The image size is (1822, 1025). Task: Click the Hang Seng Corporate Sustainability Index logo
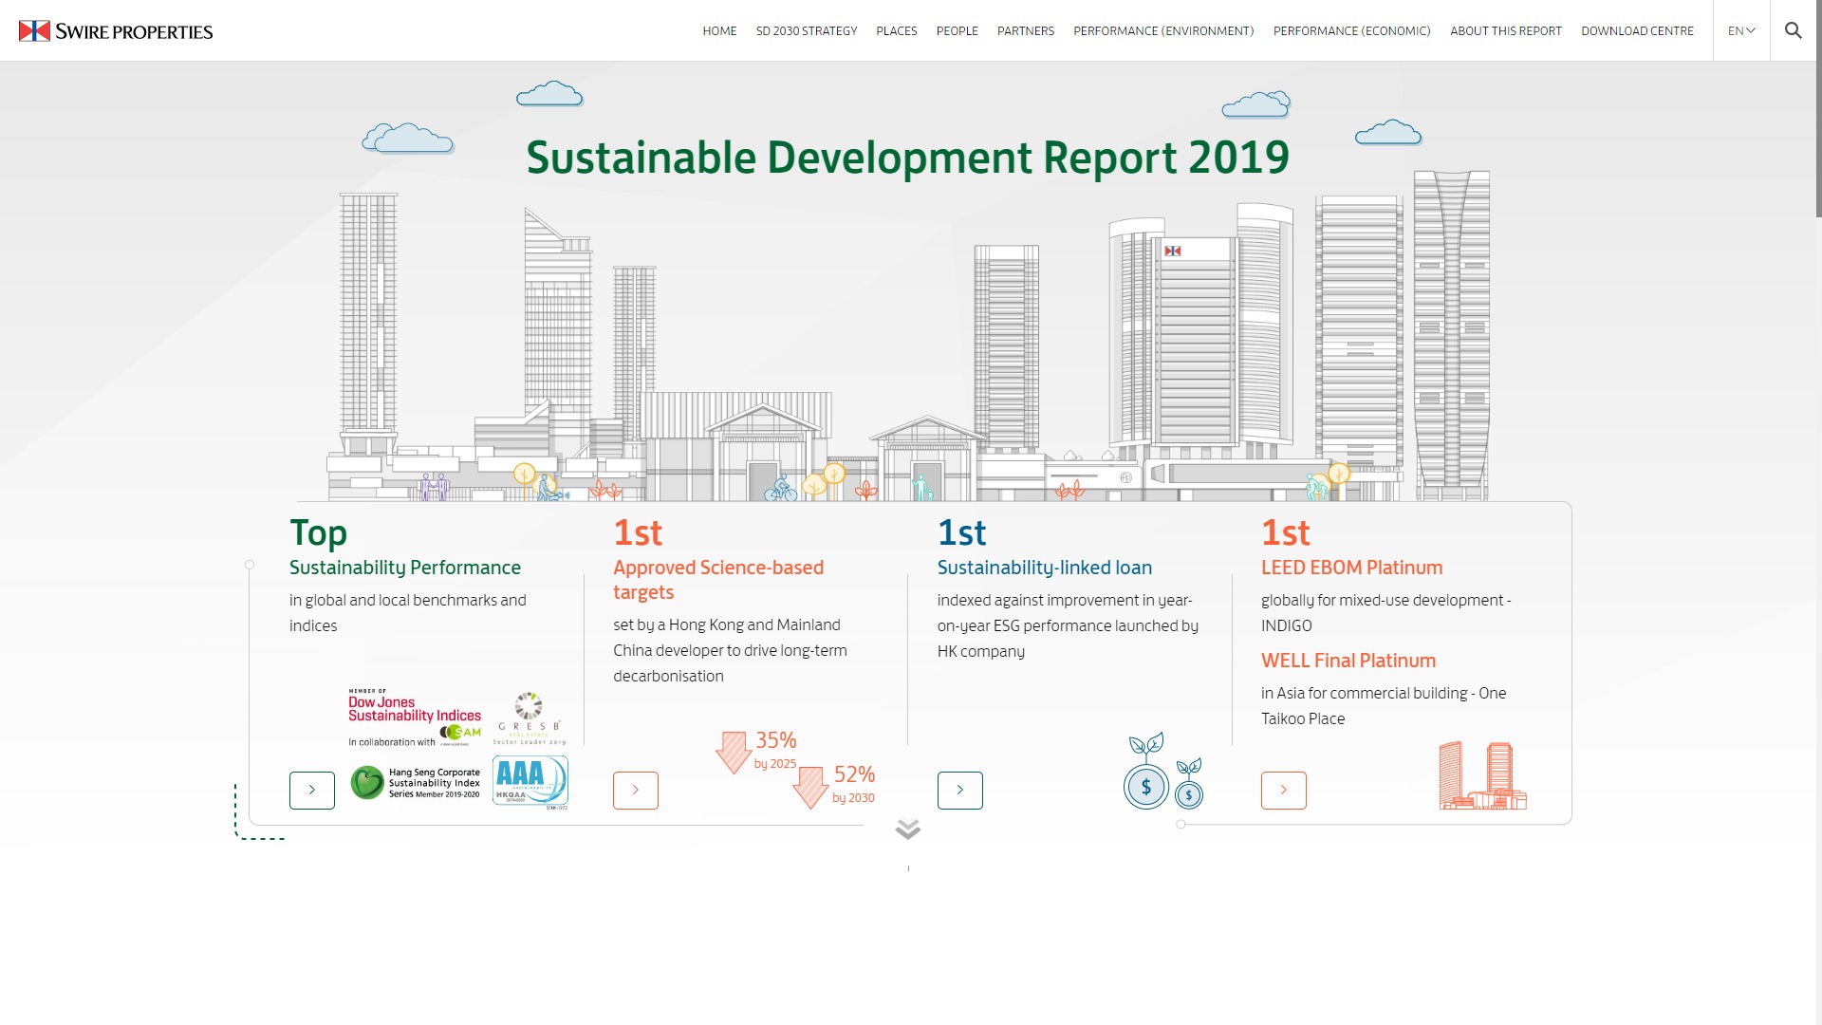[x=413, y=782]
